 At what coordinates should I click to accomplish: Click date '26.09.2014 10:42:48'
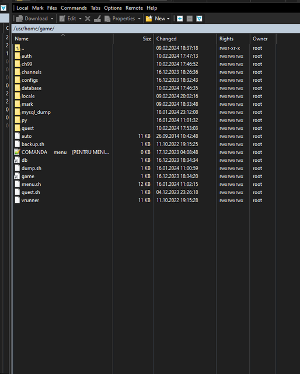click(177, 136)
